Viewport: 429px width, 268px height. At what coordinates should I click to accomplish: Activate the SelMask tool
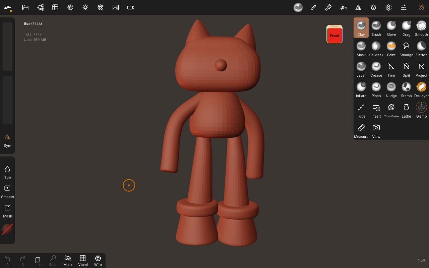click(x=376, y=47)
